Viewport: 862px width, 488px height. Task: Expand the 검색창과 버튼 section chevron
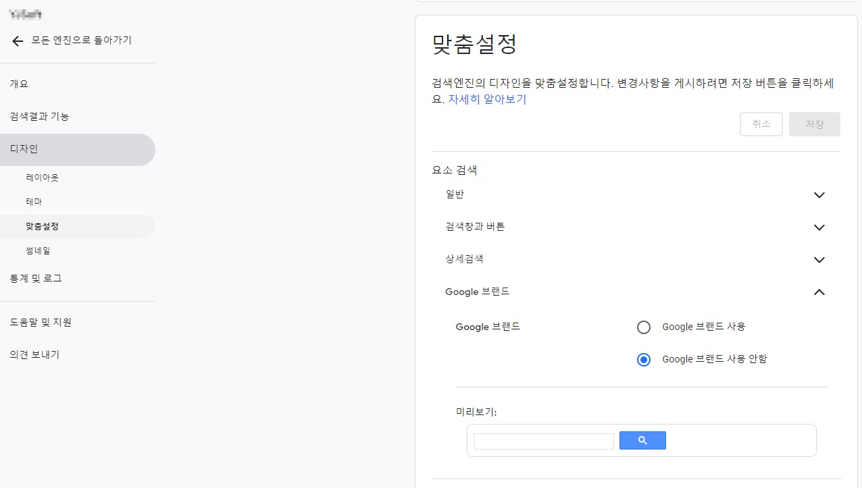(x=819, y=227)
